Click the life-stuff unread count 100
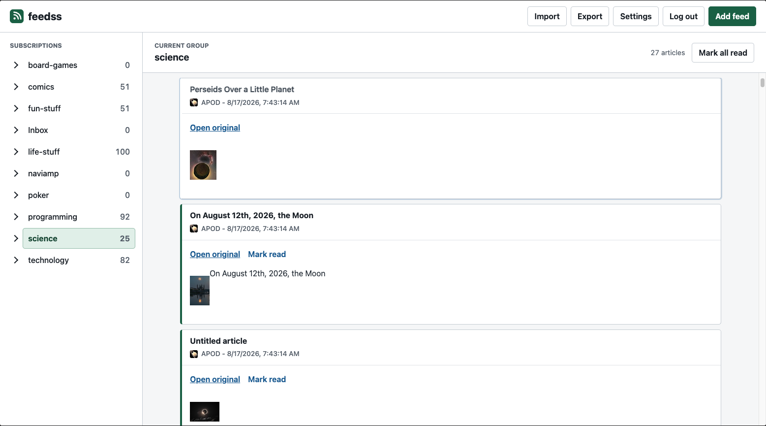This screenshot has height=426, width=766. pos(123,152)
